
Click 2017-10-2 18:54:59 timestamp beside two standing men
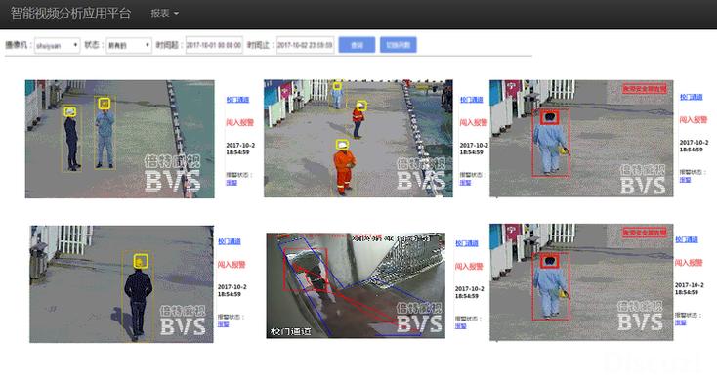240,149
